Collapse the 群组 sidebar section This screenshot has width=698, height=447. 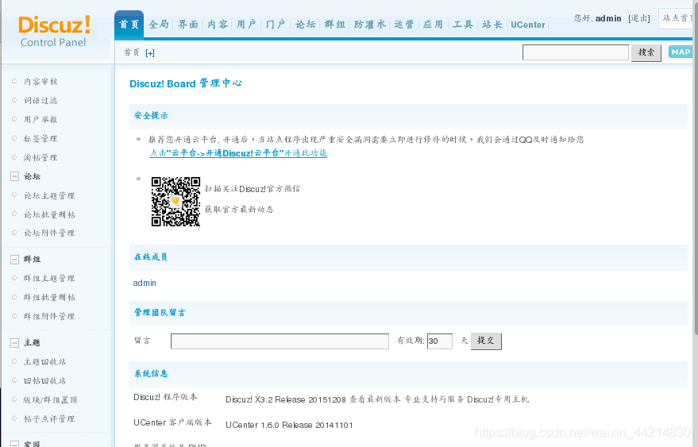(x=14, y=259)
